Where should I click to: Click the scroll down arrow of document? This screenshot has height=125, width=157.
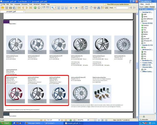[137, 117]
